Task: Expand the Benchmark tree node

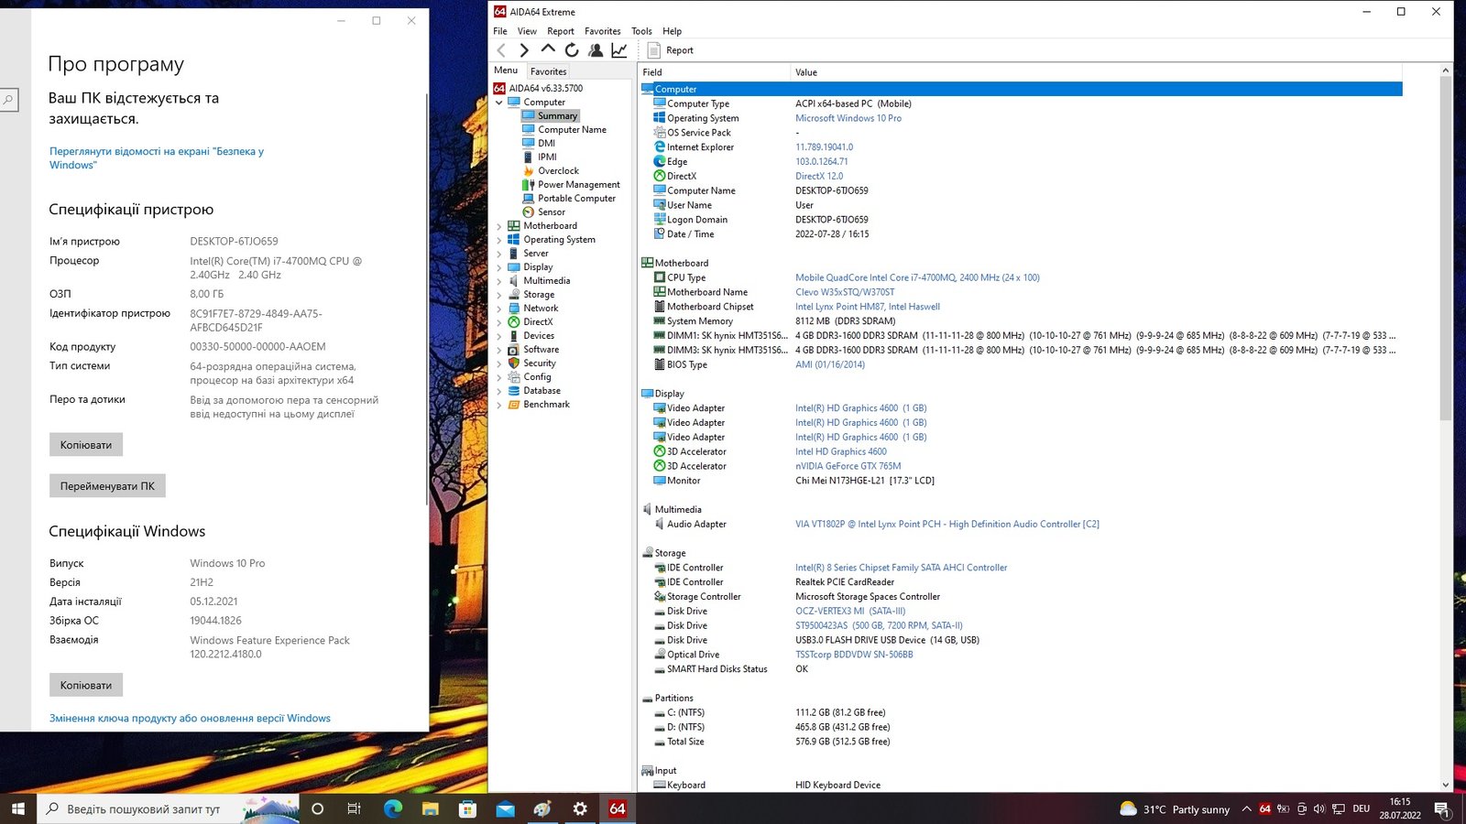Action: (499, 405)
